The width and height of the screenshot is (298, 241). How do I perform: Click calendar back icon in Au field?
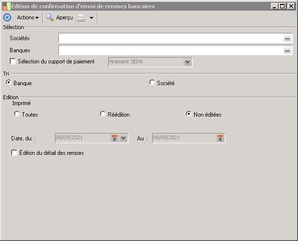click(220, 138)
